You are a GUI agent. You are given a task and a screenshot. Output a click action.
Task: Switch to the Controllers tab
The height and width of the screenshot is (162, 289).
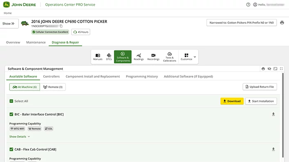[x=51, y=76]
